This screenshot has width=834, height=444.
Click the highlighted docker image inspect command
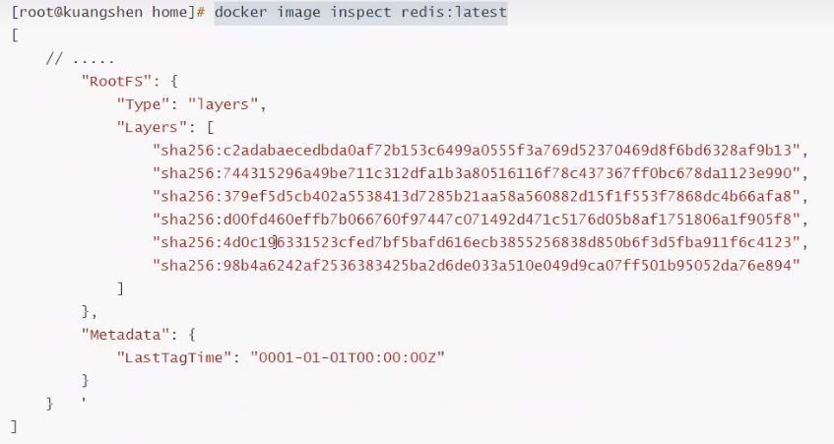tap(359, 13)
